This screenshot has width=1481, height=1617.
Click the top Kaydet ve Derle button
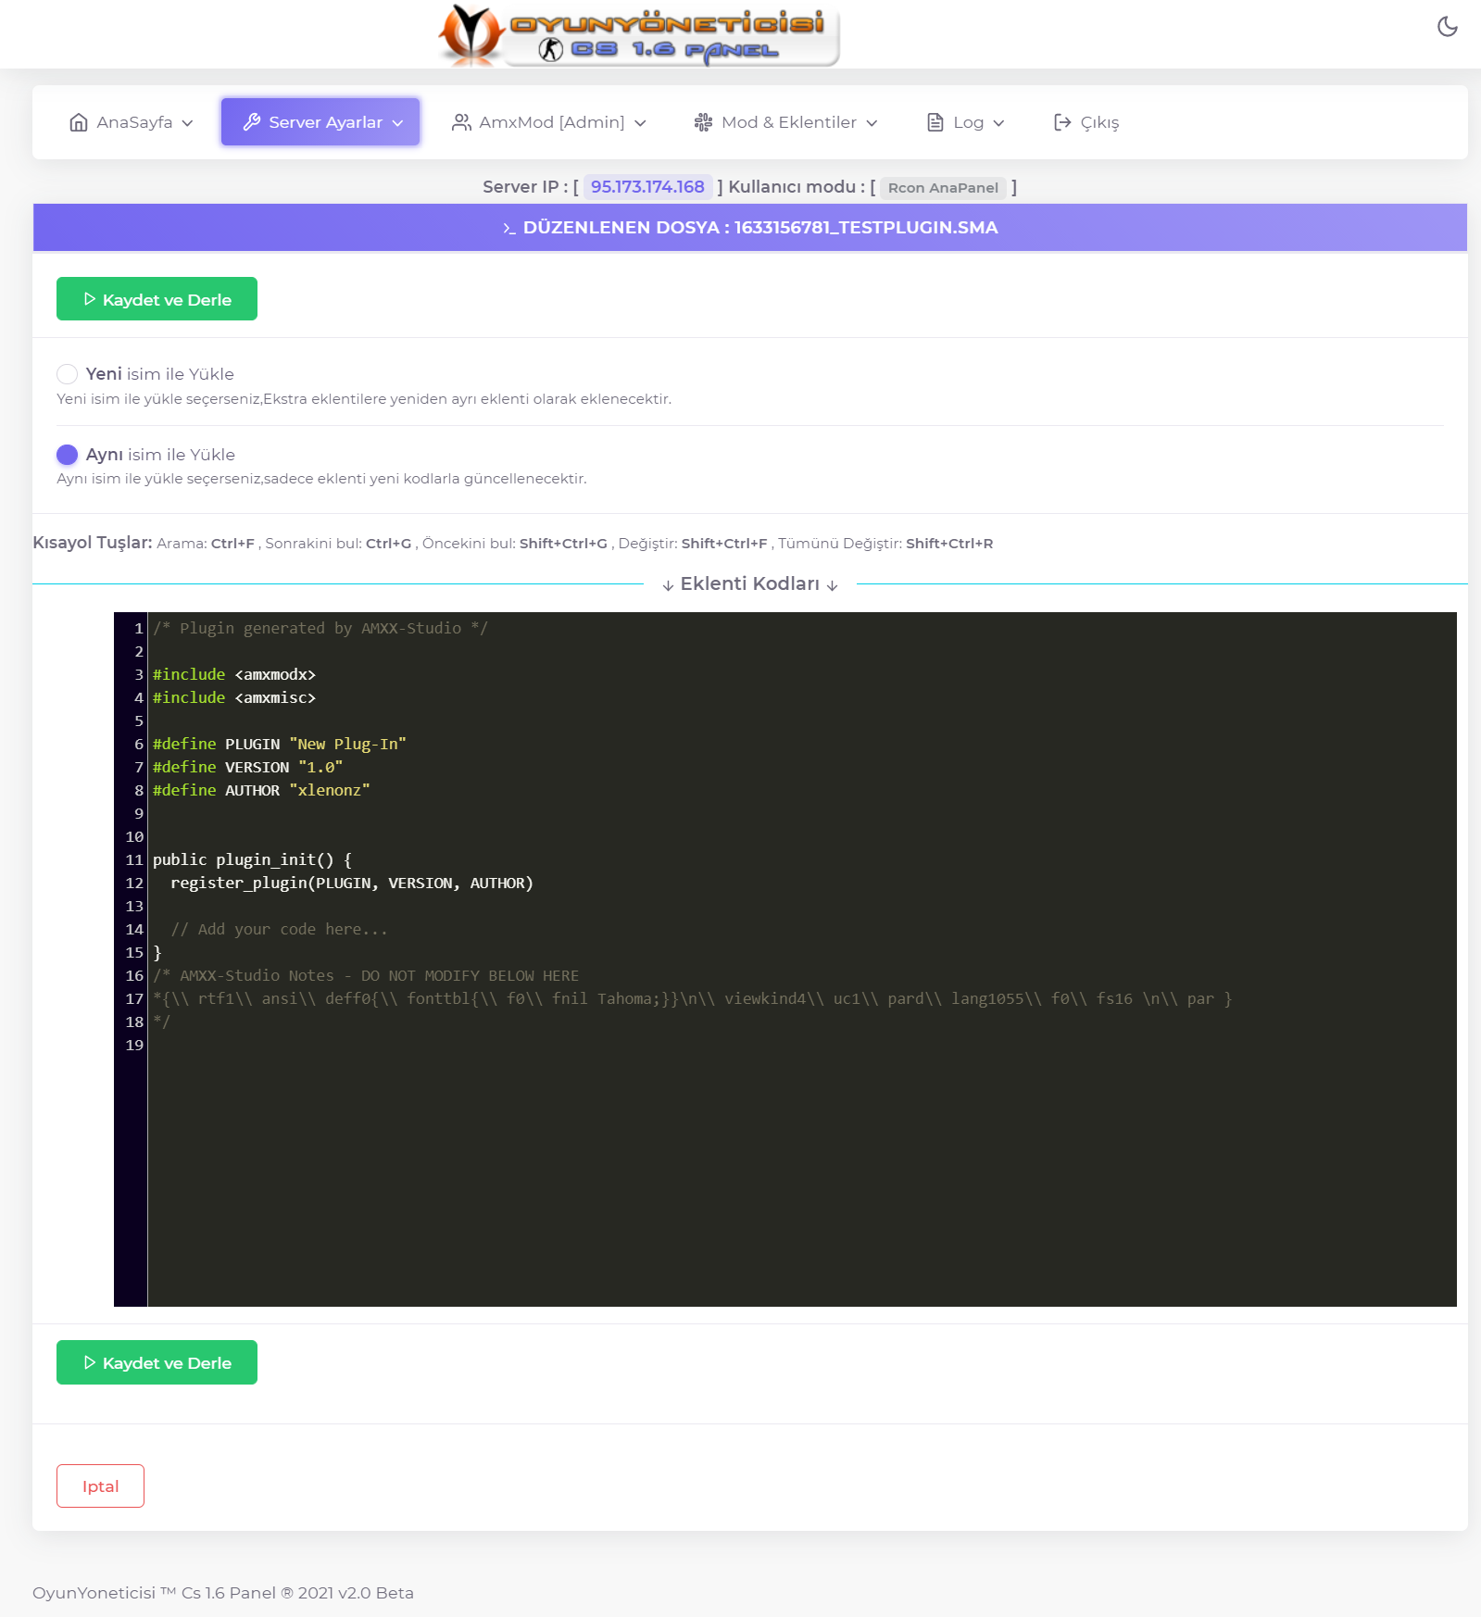[x=157, y=299]
